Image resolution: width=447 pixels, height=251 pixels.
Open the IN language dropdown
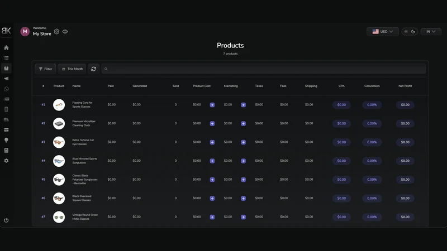(x=431, y=32)
